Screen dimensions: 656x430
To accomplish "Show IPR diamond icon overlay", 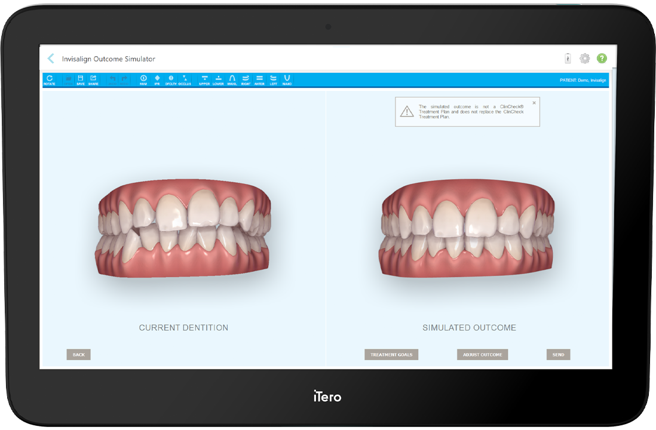I will [157, 80].
